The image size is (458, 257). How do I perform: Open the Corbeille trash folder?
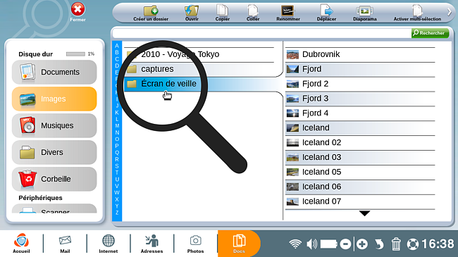point(54,179)
